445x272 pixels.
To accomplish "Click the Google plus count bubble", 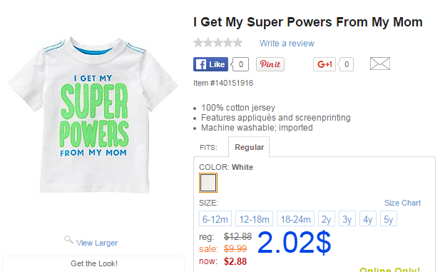I will coord(345,64).
